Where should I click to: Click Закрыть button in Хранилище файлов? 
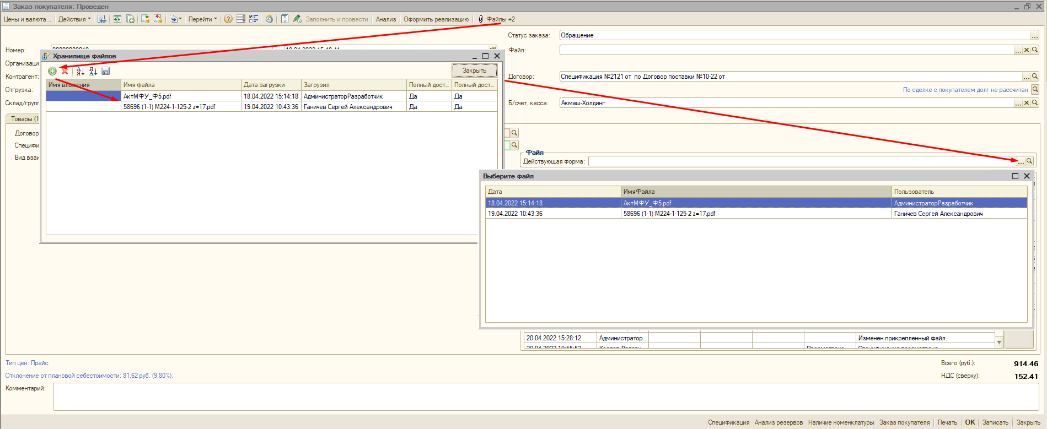tap(475, 70)
